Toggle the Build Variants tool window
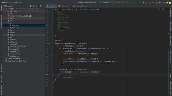This screenshot has height=96, width=172. click(x=1, y=90)
